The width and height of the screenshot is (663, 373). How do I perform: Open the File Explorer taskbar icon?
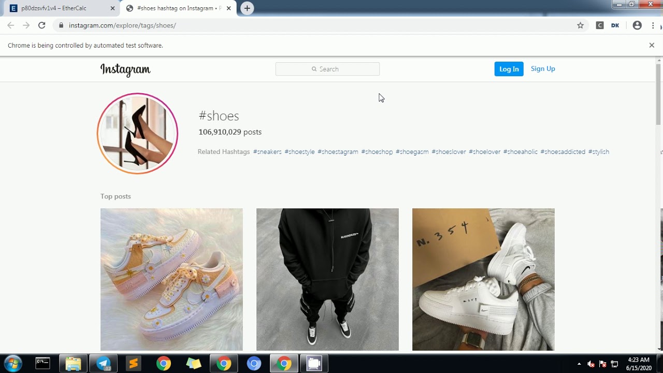click(x=73, y=363)
